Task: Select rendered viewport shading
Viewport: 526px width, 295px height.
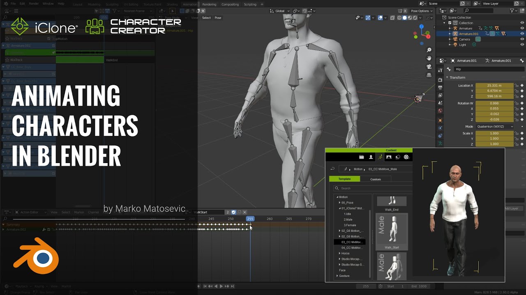Action: (415, 18)
